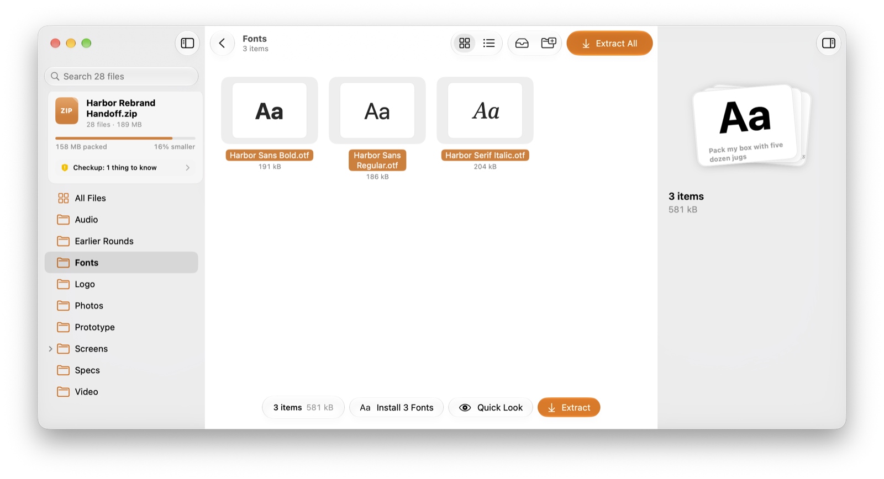The image size is (884, 479).
Task: Click the 158 MB packed label
Action: pyautogui.click(x=81, y=147)
